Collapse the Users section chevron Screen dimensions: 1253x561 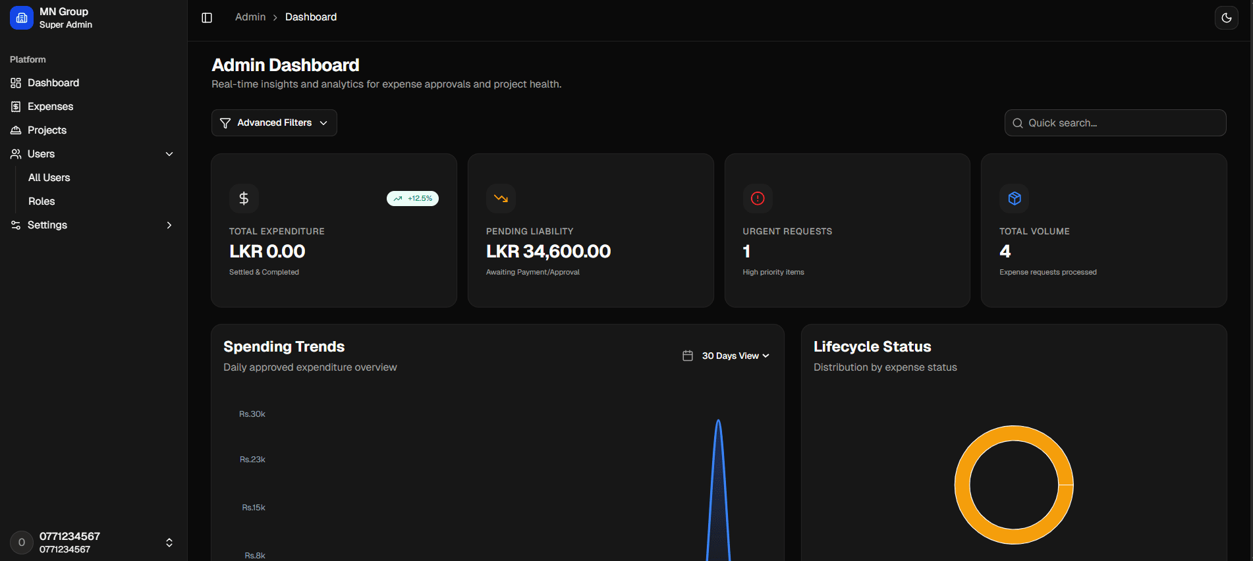[169, 154]
